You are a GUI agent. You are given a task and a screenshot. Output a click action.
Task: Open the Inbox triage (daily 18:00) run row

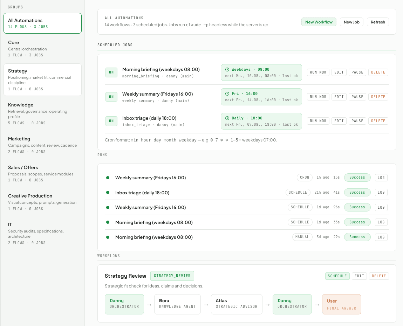[x=247, y=193]
